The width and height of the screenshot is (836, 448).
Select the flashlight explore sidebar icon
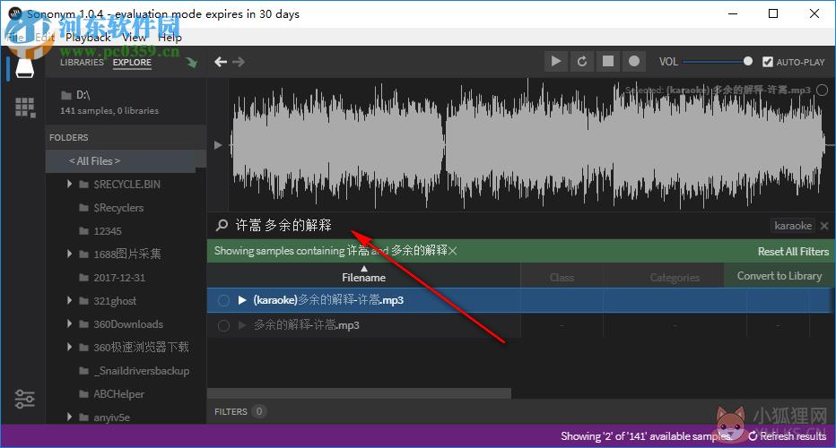coord(24,68)
